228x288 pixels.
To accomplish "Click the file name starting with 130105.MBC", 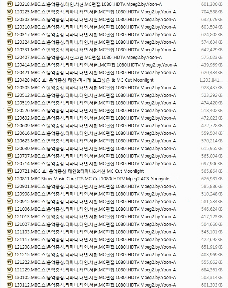I will point(95,278).
